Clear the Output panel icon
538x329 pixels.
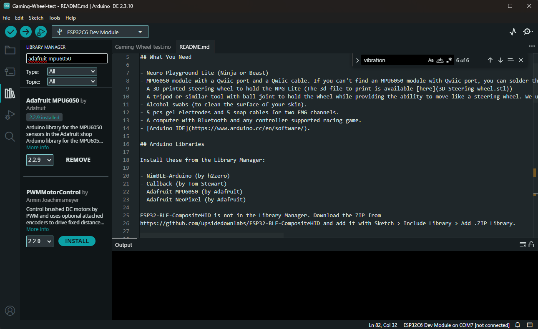tap(523, 244)
